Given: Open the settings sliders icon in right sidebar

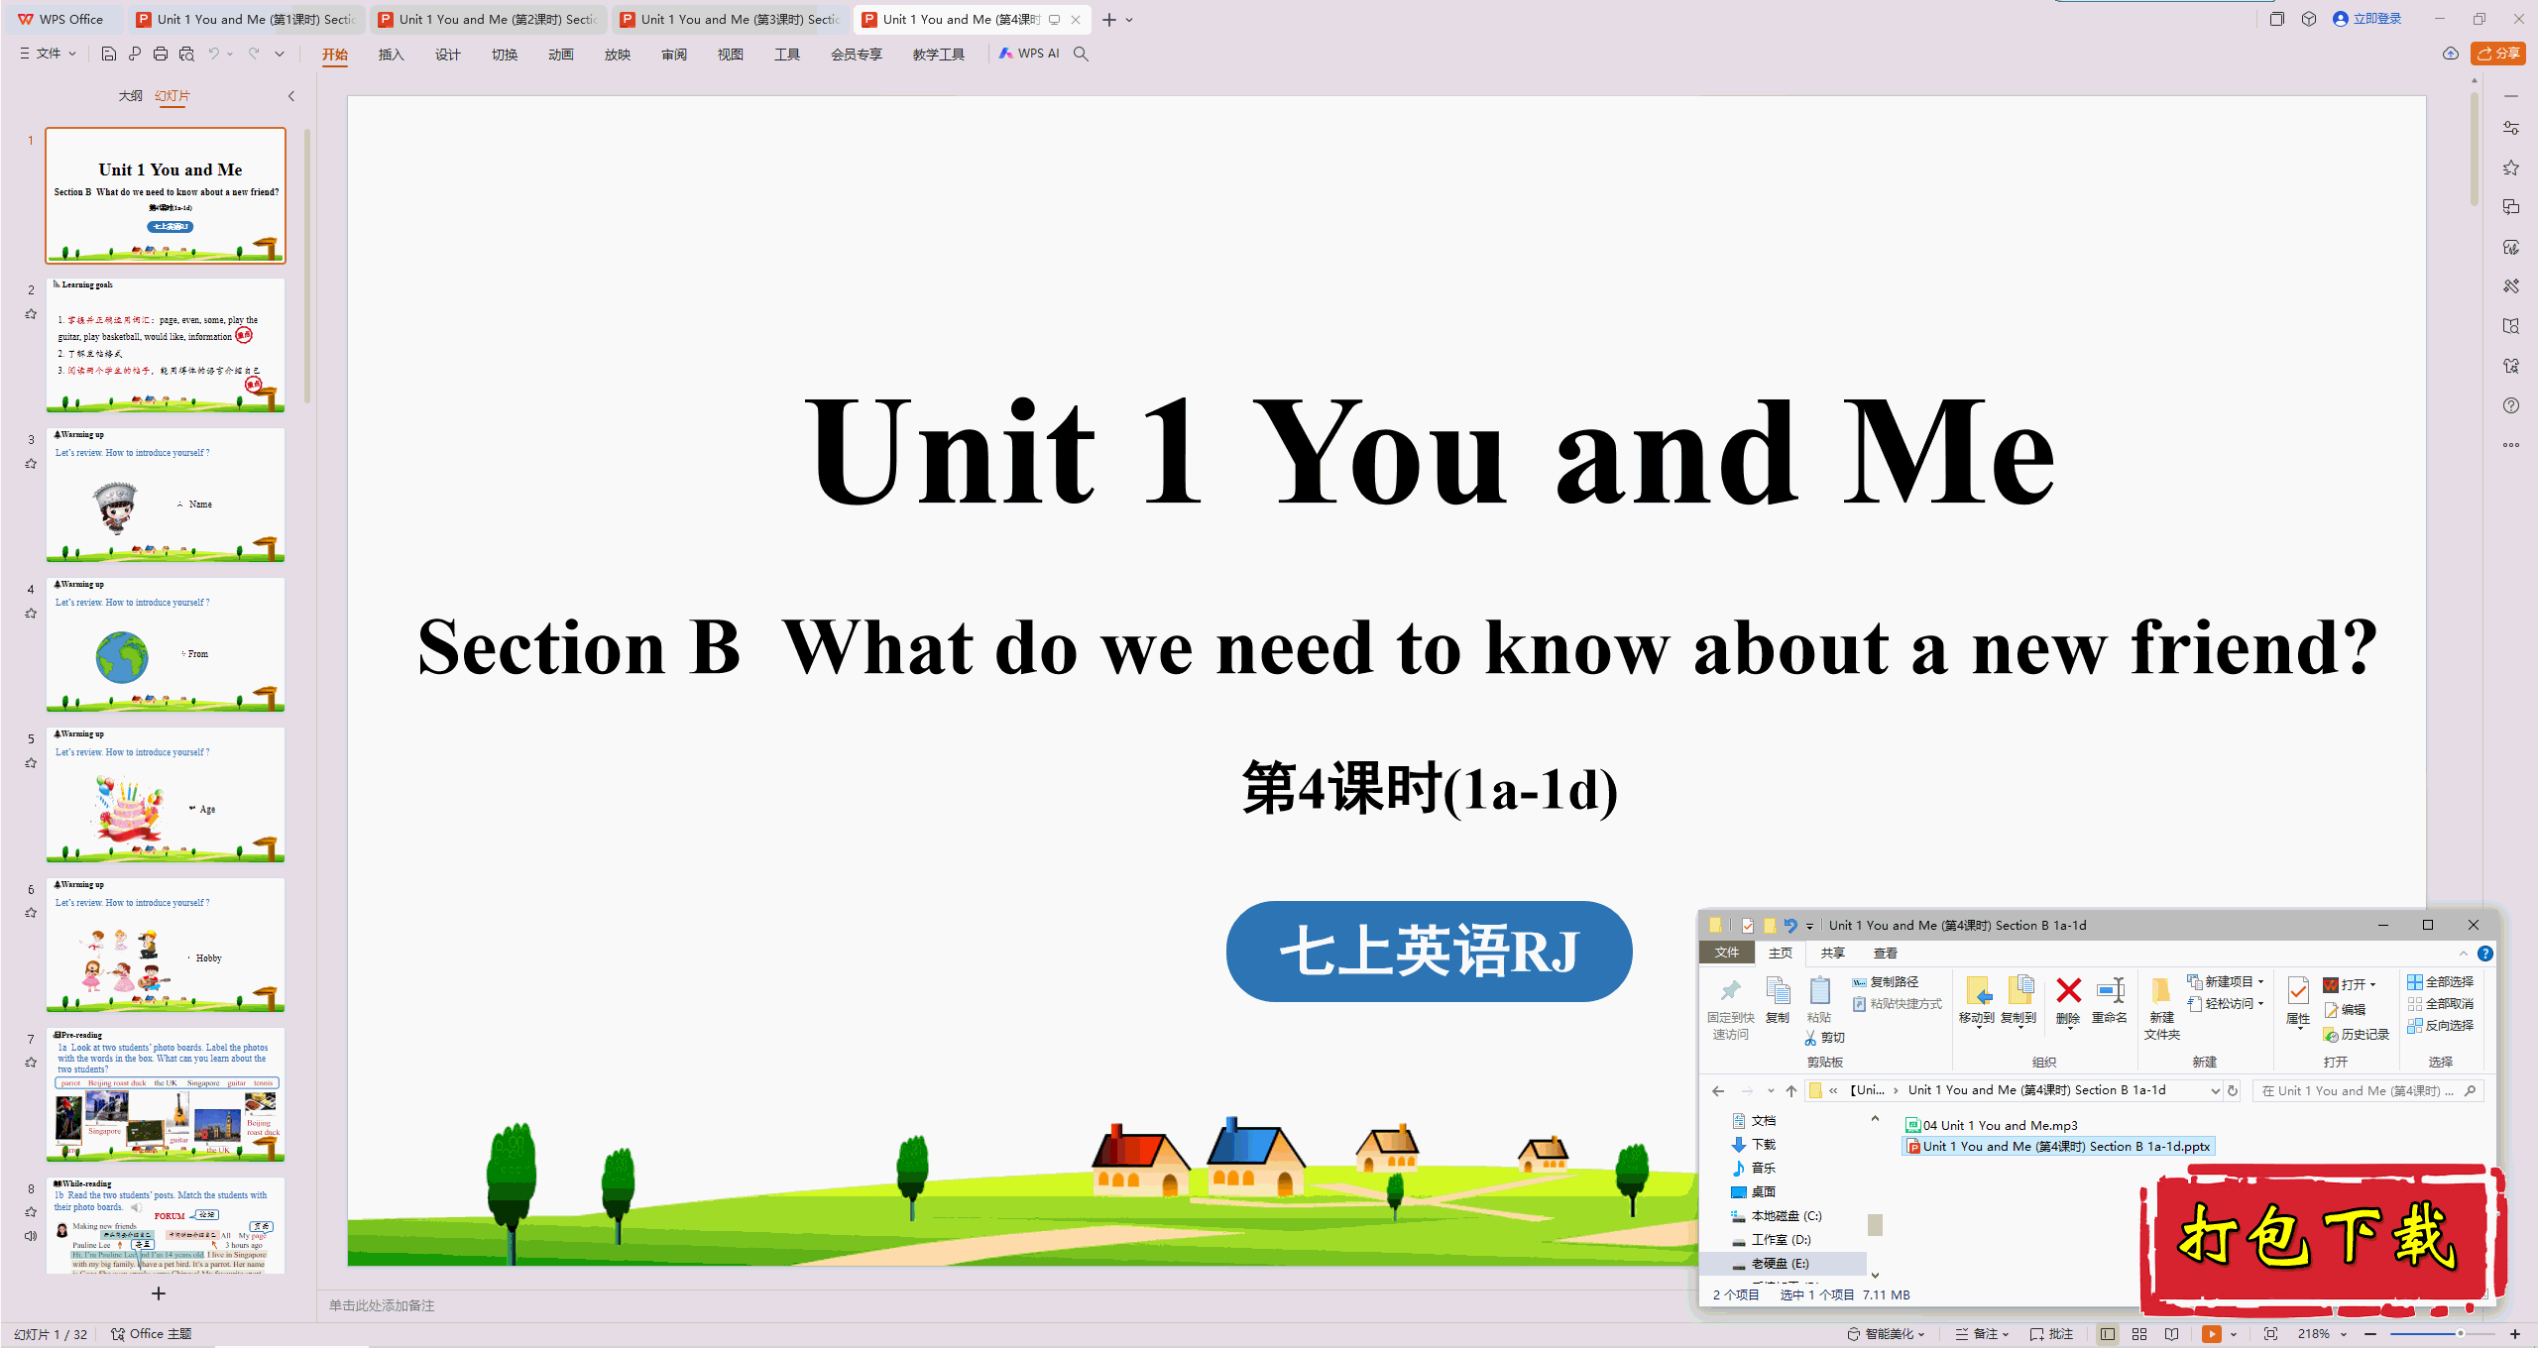Looking at the screenshot, I should tap(2511, 128).
